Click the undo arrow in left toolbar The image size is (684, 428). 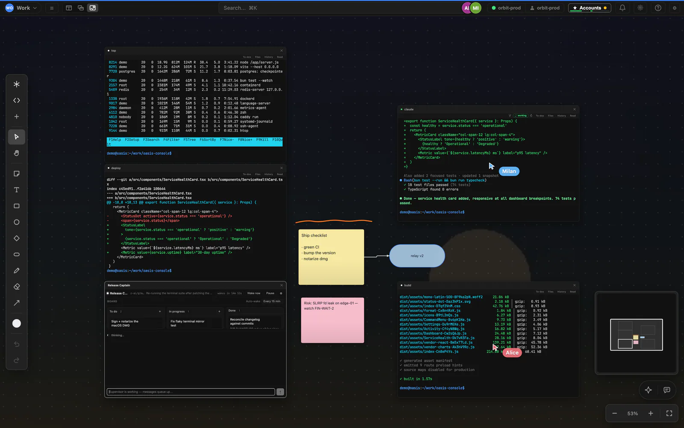17,344
